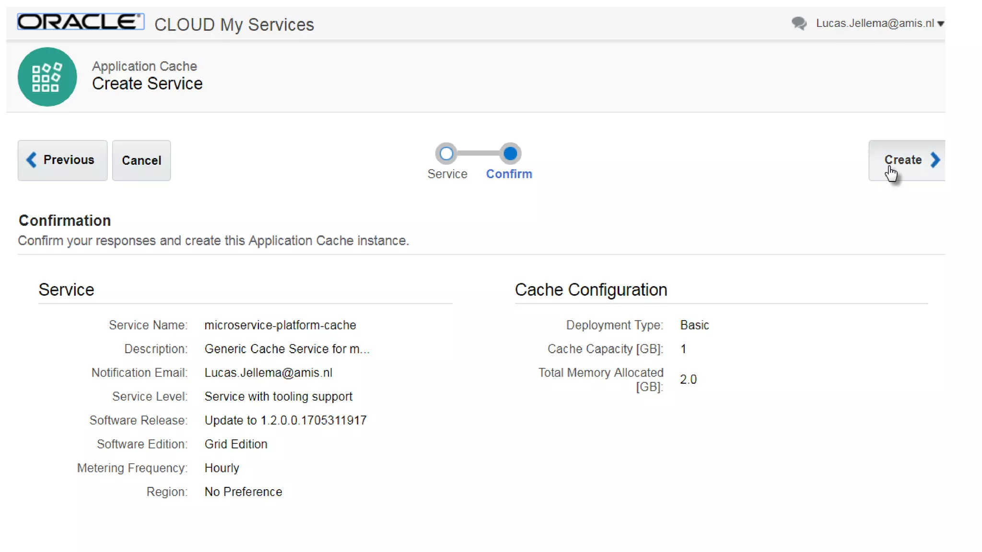The image size is (982, 552).
Task: Click the CLOUD My Services title
Action: tap(234, 24)
